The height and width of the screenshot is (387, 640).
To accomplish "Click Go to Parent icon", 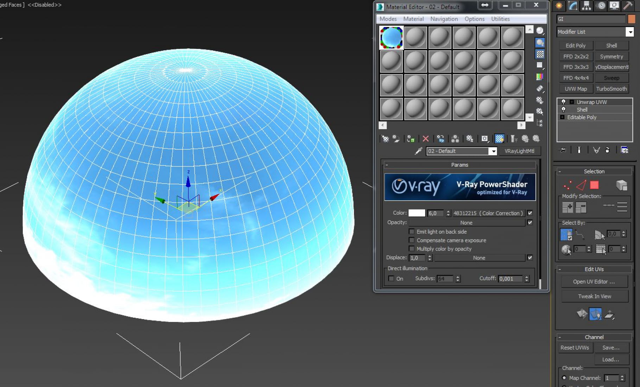I will pos(525,139).
